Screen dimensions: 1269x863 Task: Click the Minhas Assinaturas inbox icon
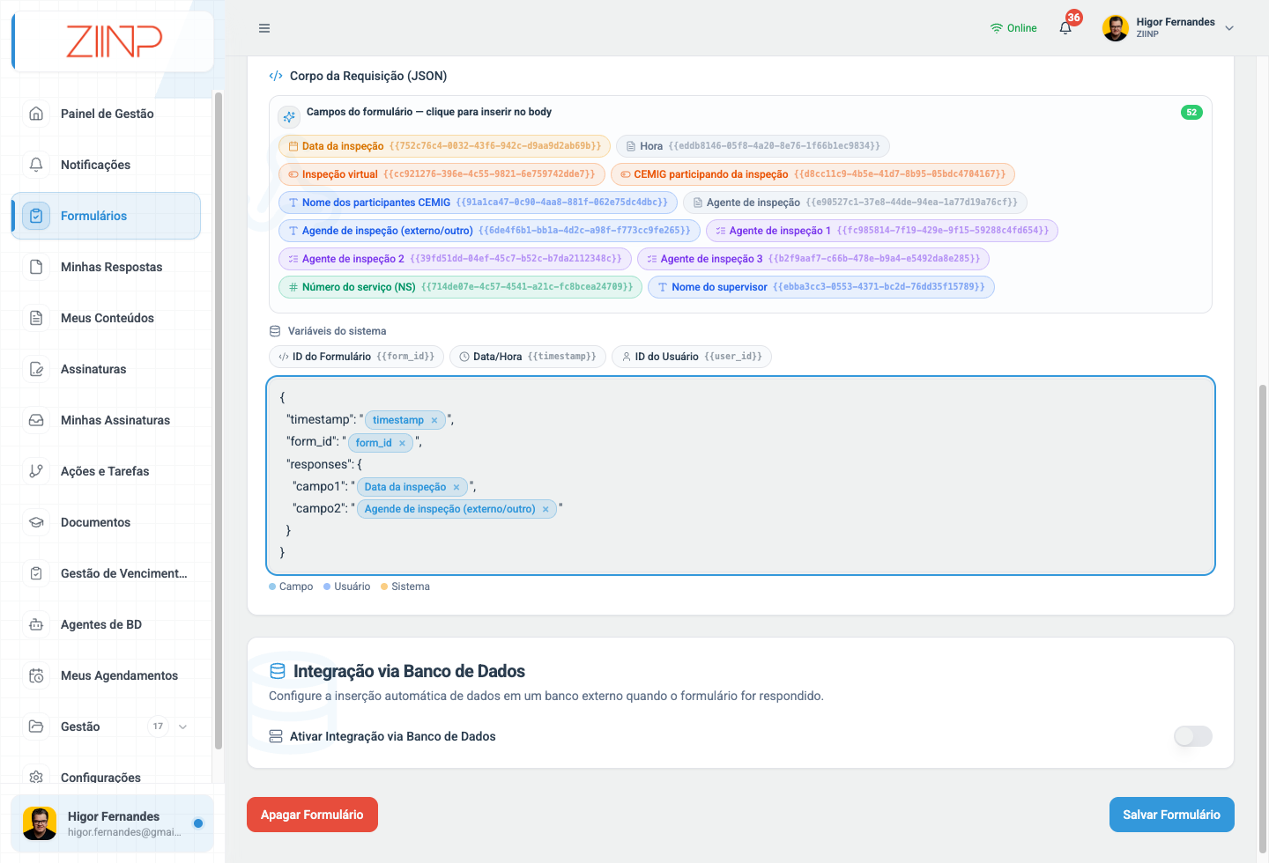click(36, 420)
